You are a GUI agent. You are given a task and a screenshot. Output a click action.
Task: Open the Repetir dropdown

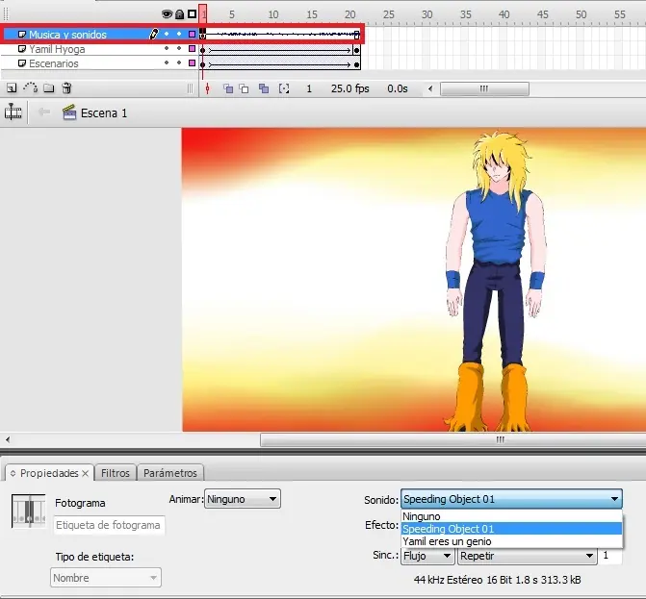coord(528,556)
